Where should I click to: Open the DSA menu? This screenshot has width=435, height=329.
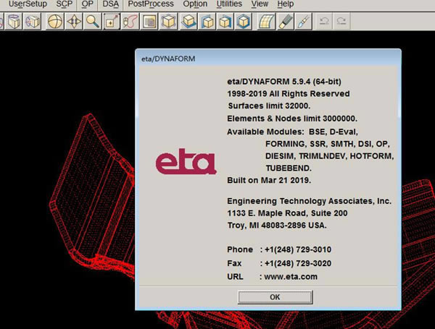110,4
